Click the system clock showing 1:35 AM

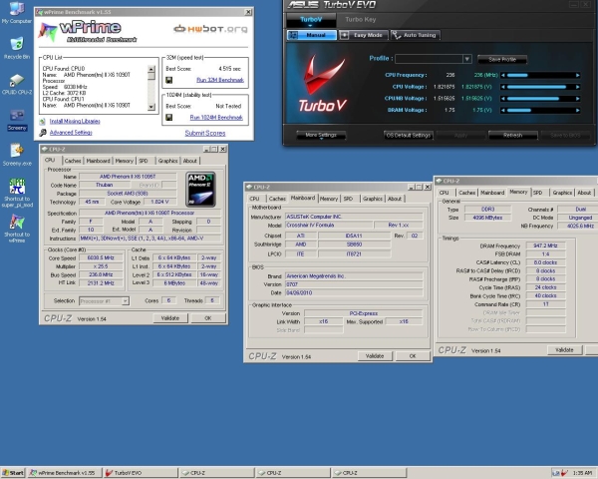point(583,473)
